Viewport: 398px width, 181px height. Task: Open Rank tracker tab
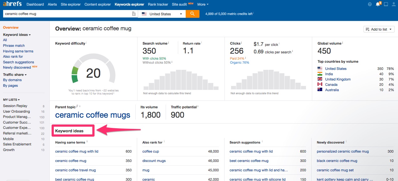(x=158, y=4)
